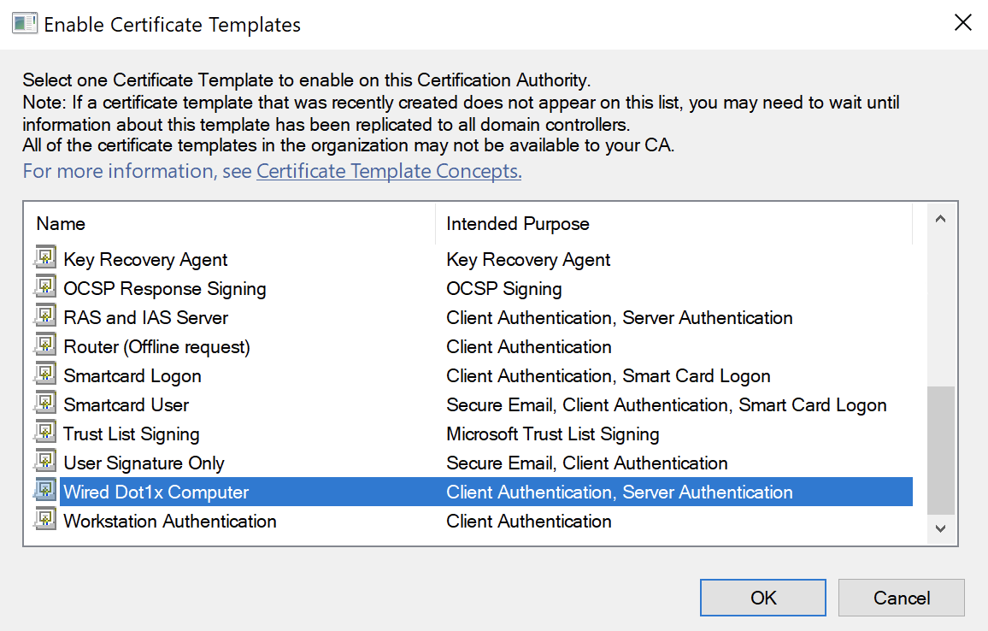Click the Key Recovery Agent template icon
The height and width of the screenshot is (631, 988).
point(45,259)
